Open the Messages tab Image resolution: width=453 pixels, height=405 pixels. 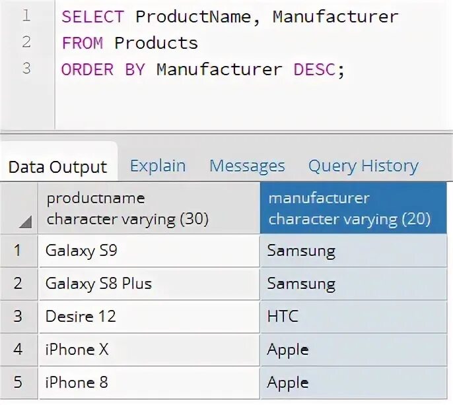(x=247, y=166)
